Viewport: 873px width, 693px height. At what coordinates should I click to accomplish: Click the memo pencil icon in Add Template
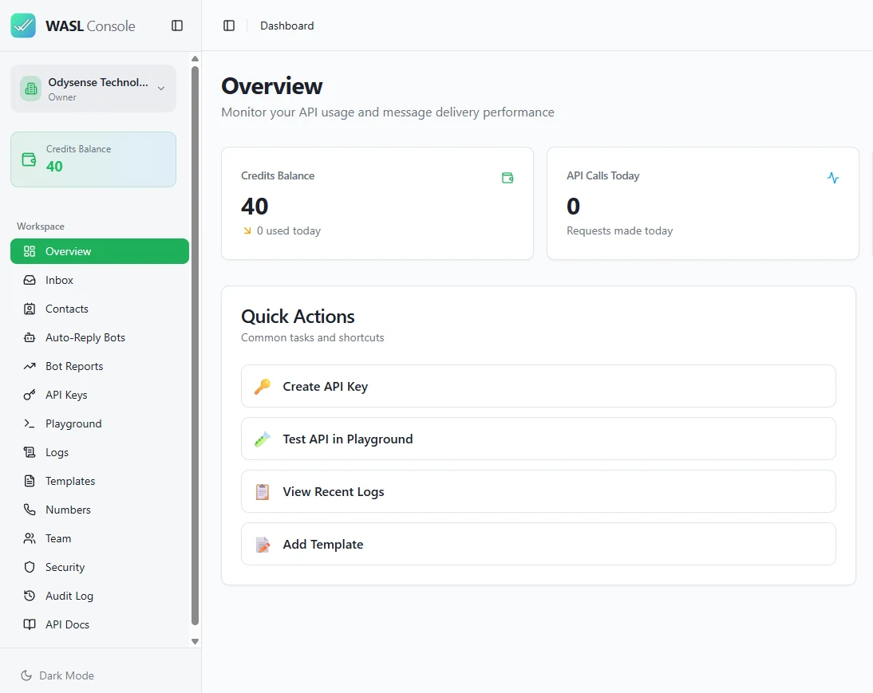263,545
